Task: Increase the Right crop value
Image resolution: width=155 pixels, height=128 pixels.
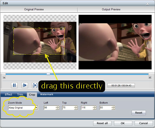Action: click(95, 107)
